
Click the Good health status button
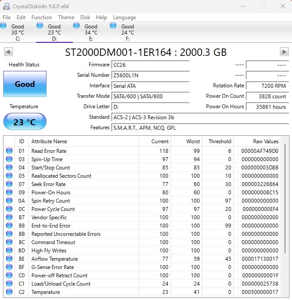(25, 84)
